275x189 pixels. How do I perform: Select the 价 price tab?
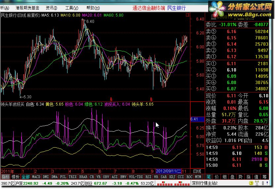tap(217, 177)
